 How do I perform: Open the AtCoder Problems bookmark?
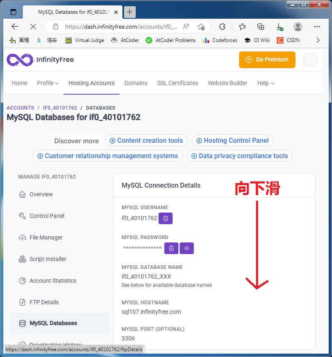pyautogui.click(x=171, y=40)
